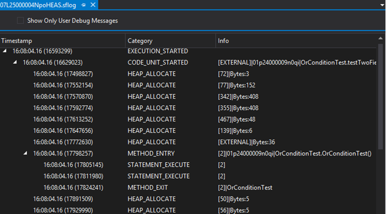This screenshot has height=214, width=386.
Task: Select the OrConditionTest.testTwoFie info cell
Action: pos(297,62)
